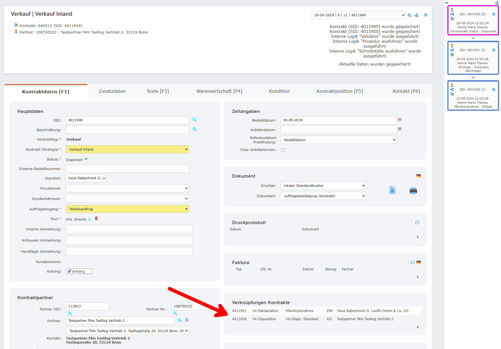Search tour with magnifier next to DHL Strecke
The height and width of the screenshot is (349, 501).
[90, 219]
